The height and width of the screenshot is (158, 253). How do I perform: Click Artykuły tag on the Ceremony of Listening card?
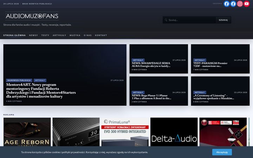200,92
